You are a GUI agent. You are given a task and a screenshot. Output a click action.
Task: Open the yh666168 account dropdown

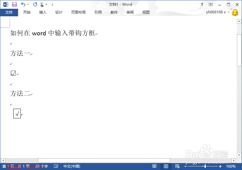(x=218, y=12)
